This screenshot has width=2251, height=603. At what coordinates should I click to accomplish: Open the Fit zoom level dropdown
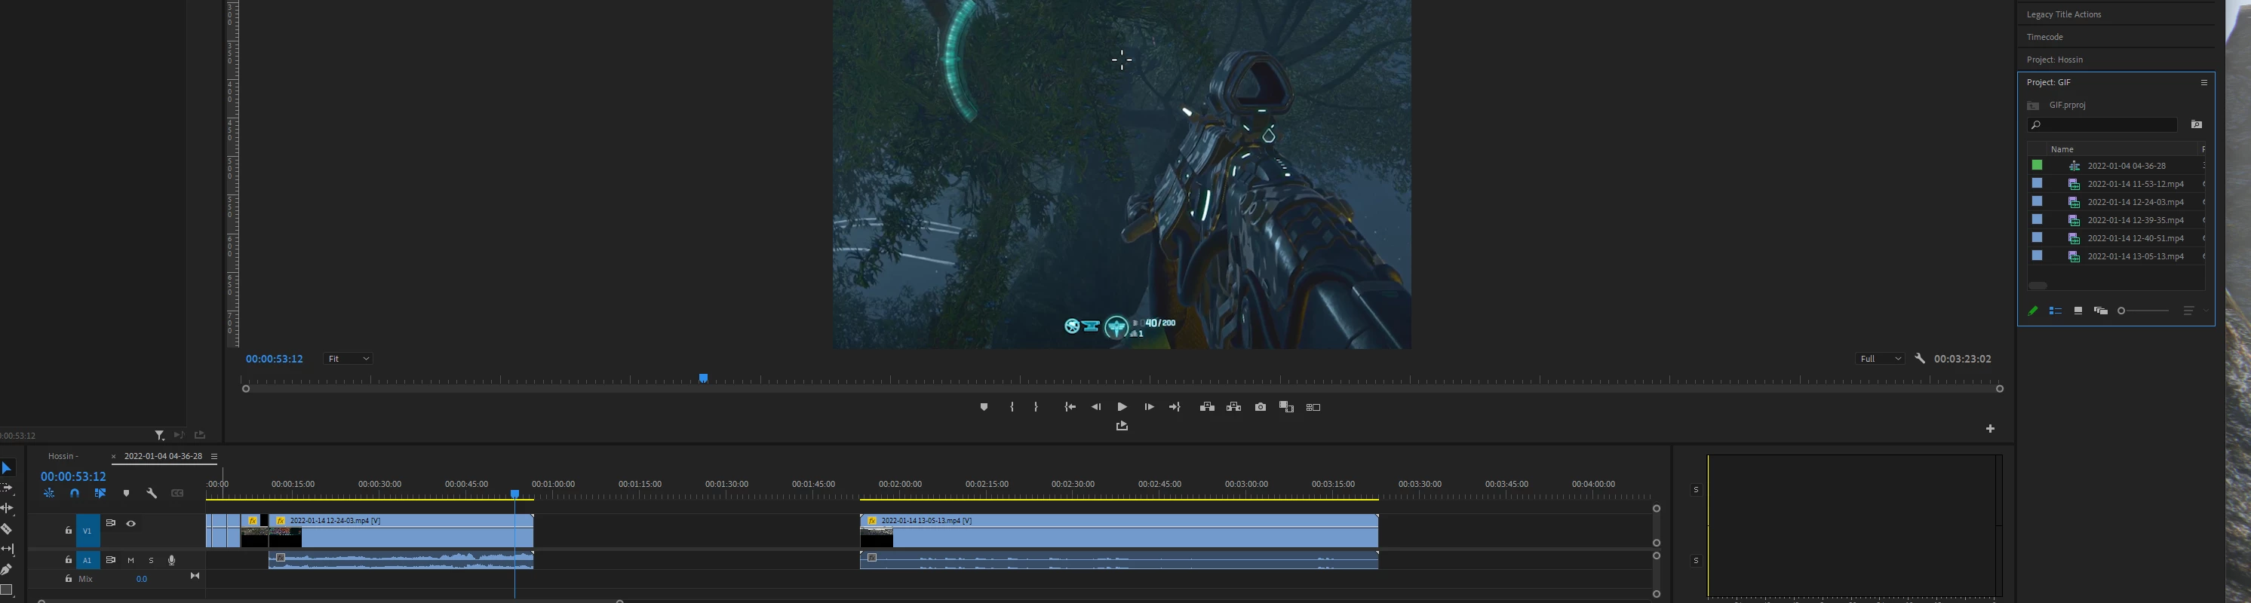click(348, 359)
